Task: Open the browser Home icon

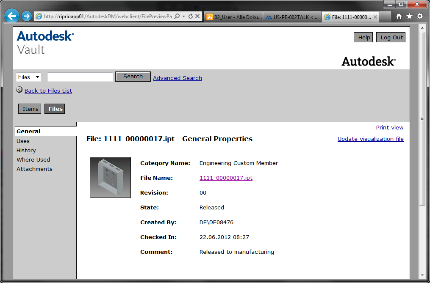Action: click(399, 16)
